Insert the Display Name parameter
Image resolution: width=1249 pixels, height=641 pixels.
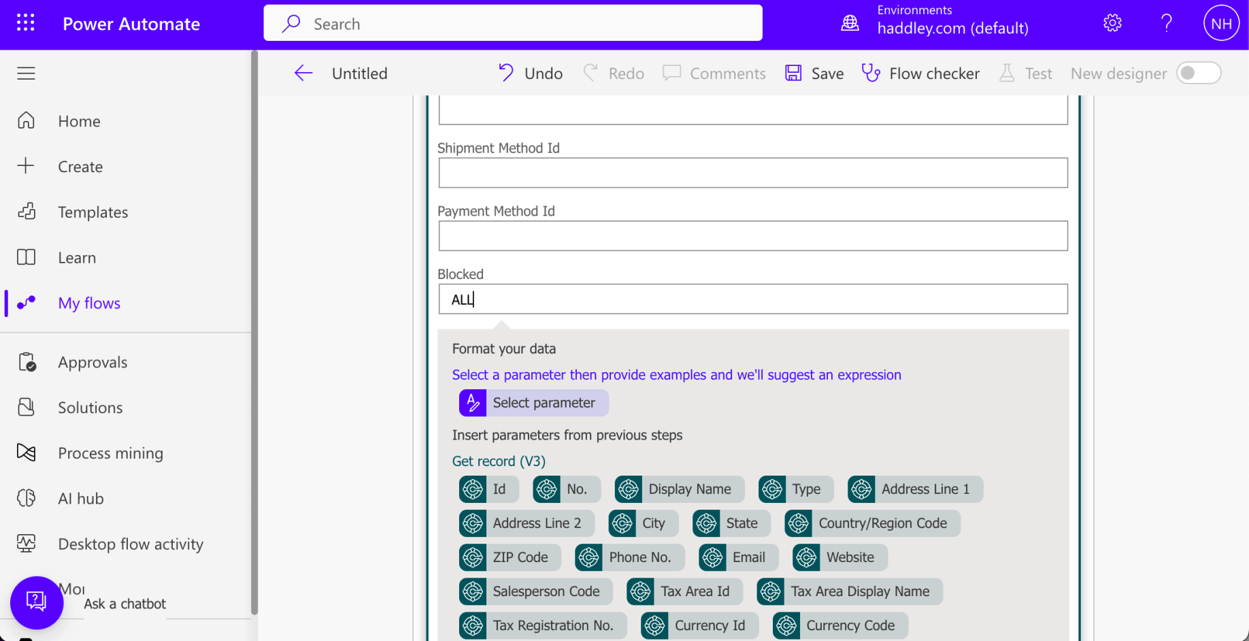(x=680, y=489)
